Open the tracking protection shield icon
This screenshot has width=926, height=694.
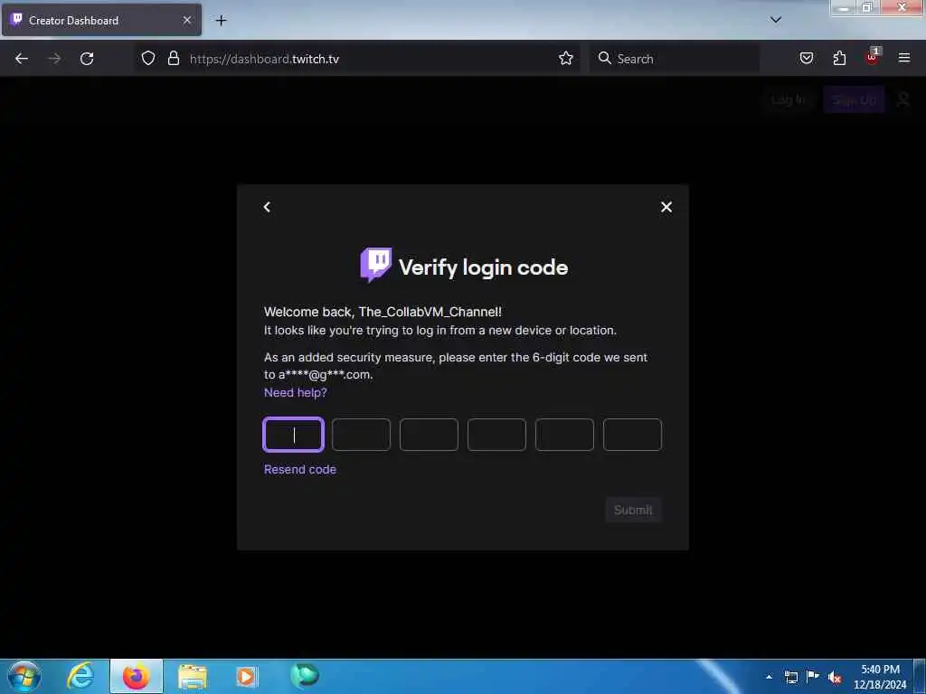click(148, 59)
